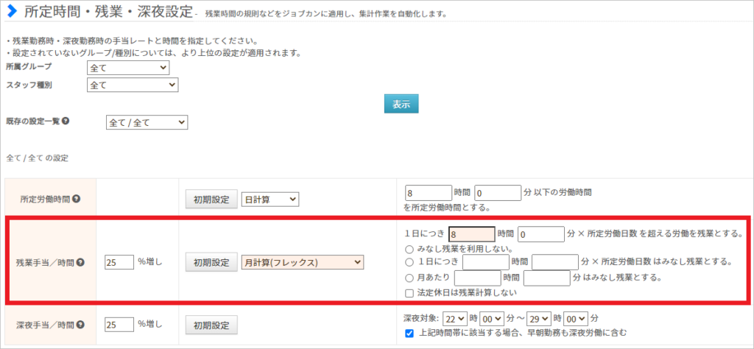This screenshot has height=349, width=754.
Task: Open the スタッフ種別 dropdown
Action: coord(133,85)
